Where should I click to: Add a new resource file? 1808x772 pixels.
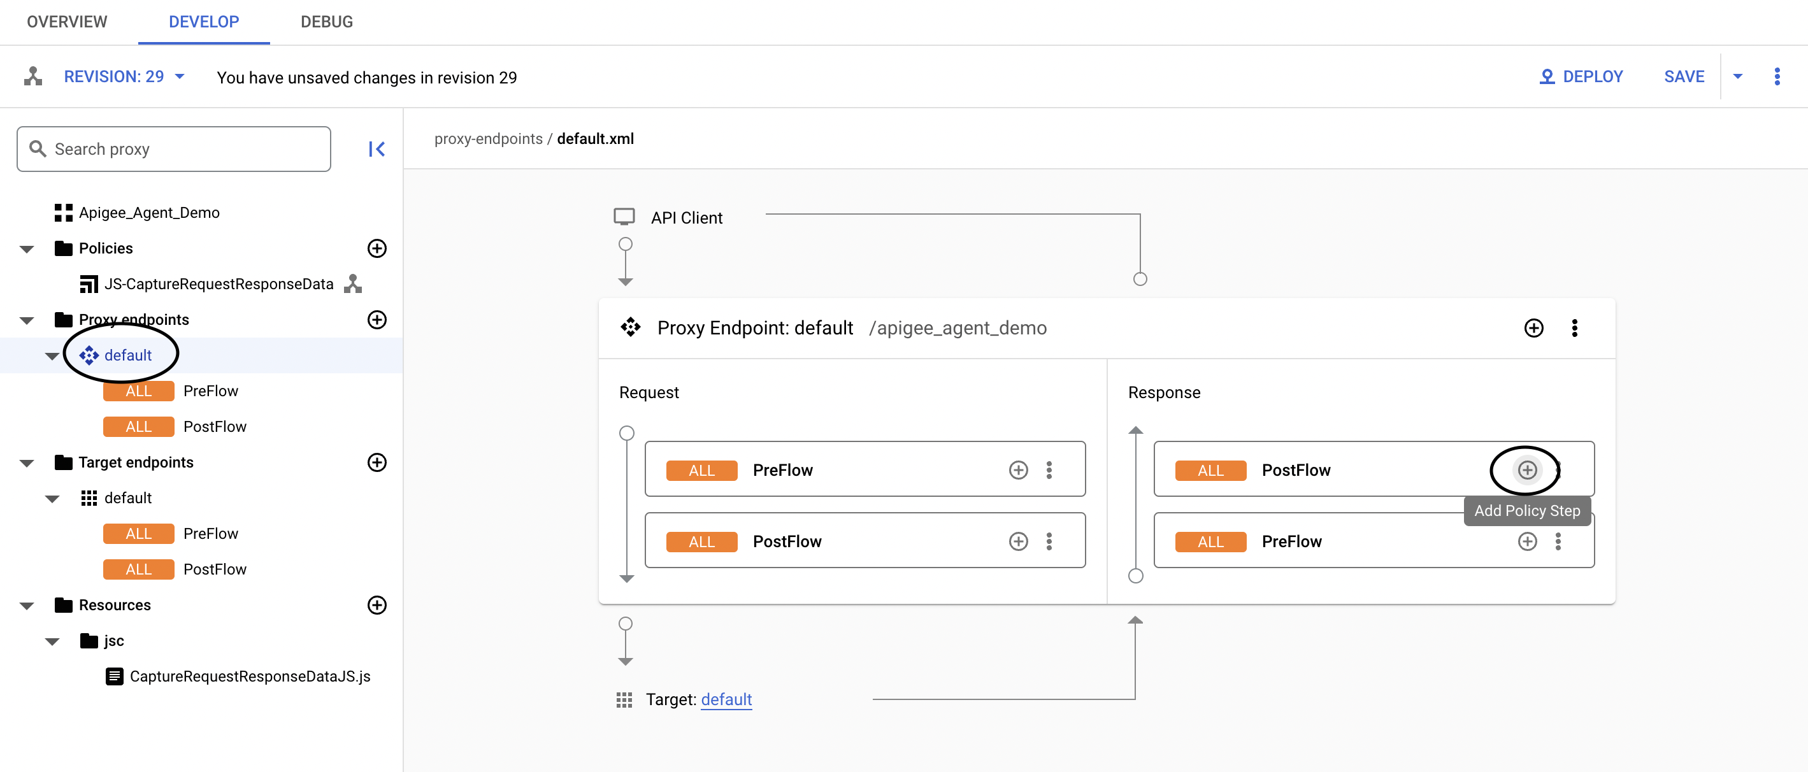377,605
